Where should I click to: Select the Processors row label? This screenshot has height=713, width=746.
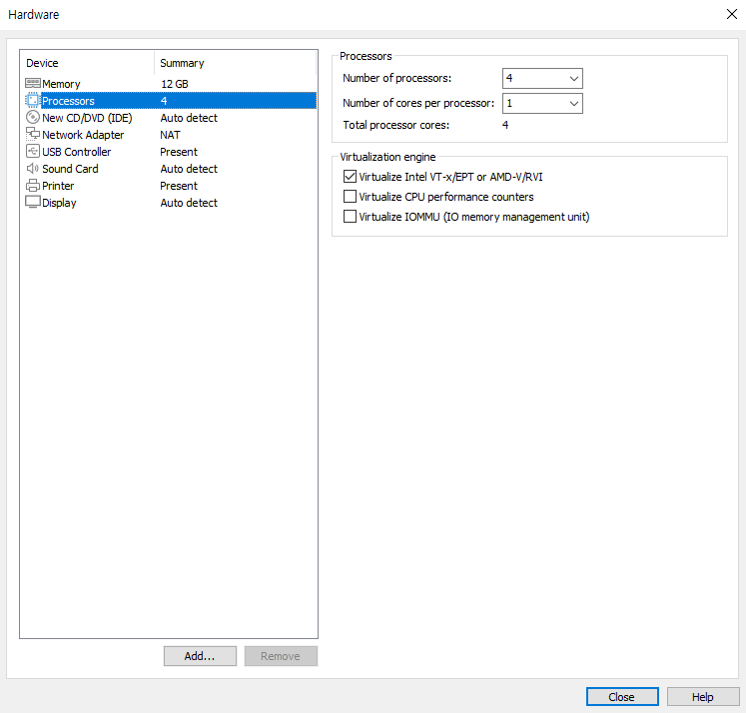(68, 101)
